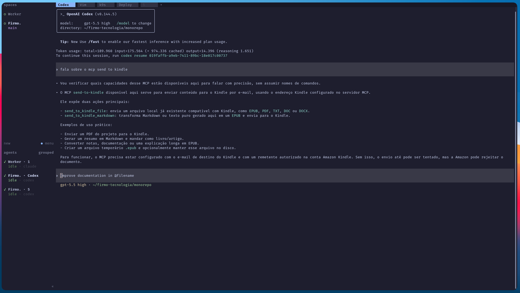The width and height of the screenshot is (520, 293).
Task: Click the /model command text
Action: pos(123,23)
